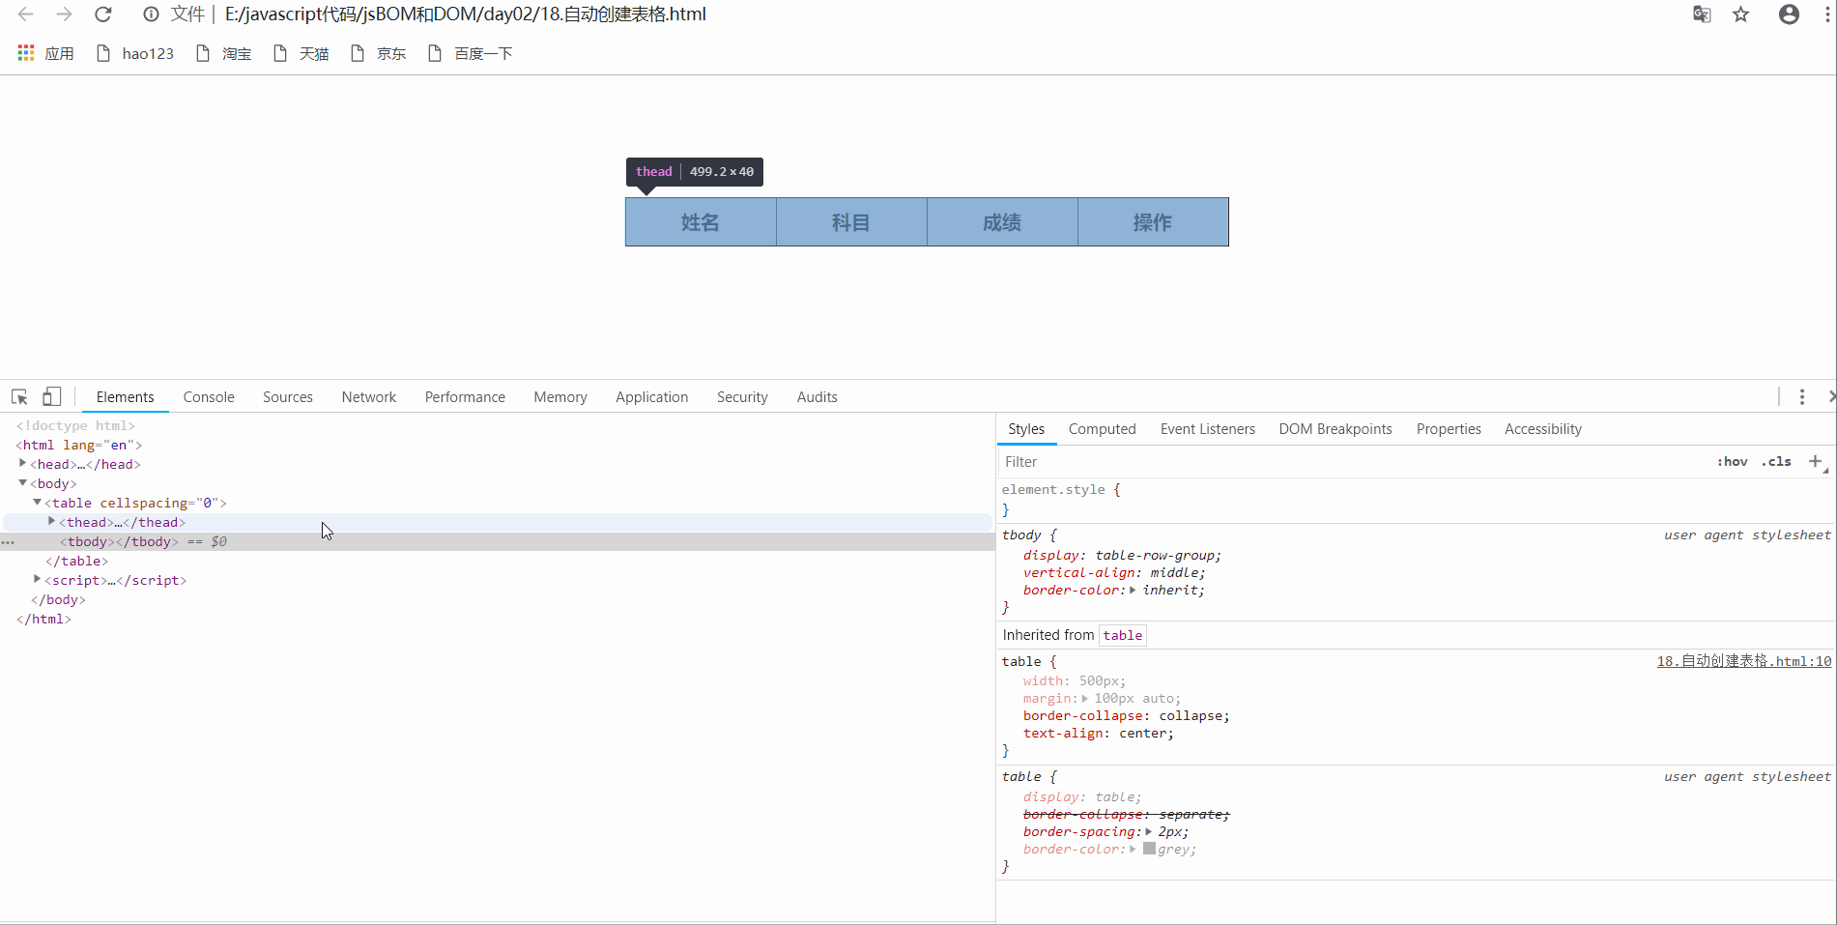Expand the script element node
The height and width of the screenshot is (925, 1837).
(38, 580)
